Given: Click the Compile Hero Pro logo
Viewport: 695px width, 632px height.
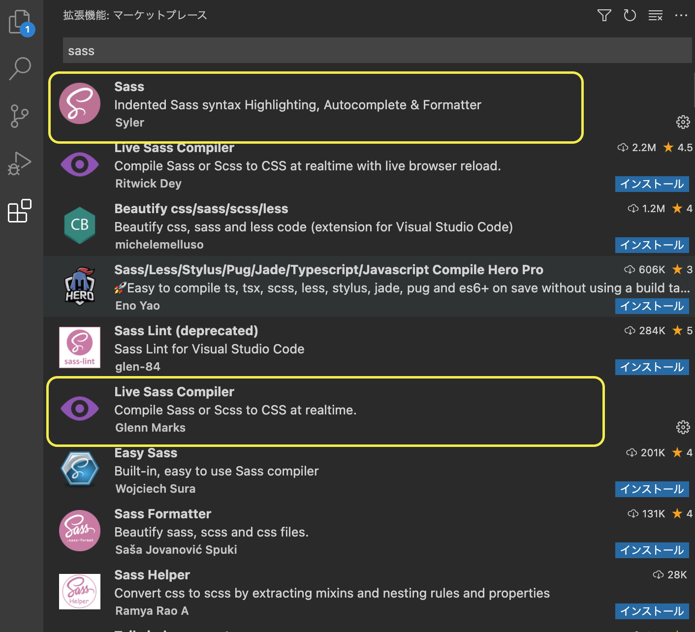Looking at the screenshot, I should click(x=80, y=286).
